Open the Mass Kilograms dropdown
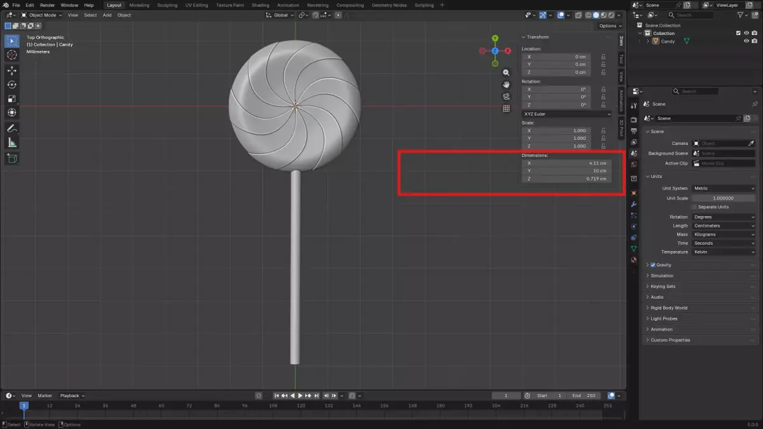Screen dimensions: 763x429 pos(724,235)
